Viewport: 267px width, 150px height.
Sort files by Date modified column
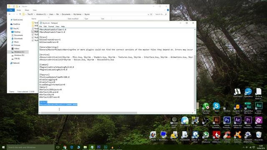pyautogui.click(x=73, y=19)
